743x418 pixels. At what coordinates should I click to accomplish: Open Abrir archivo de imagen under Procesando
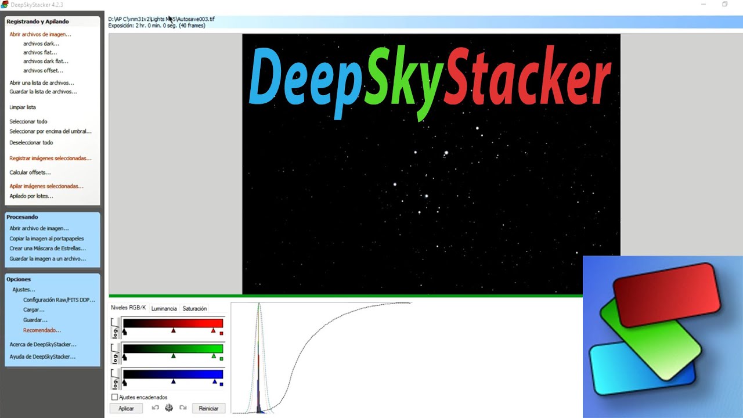39,228
